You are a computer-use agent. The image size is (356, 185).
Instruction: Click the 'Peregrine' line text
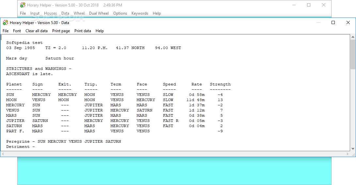(64, 141)
